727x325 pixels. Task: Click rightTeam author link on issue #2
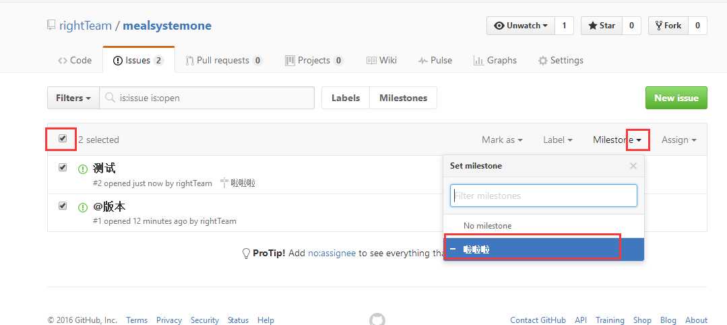pos(193,183)
